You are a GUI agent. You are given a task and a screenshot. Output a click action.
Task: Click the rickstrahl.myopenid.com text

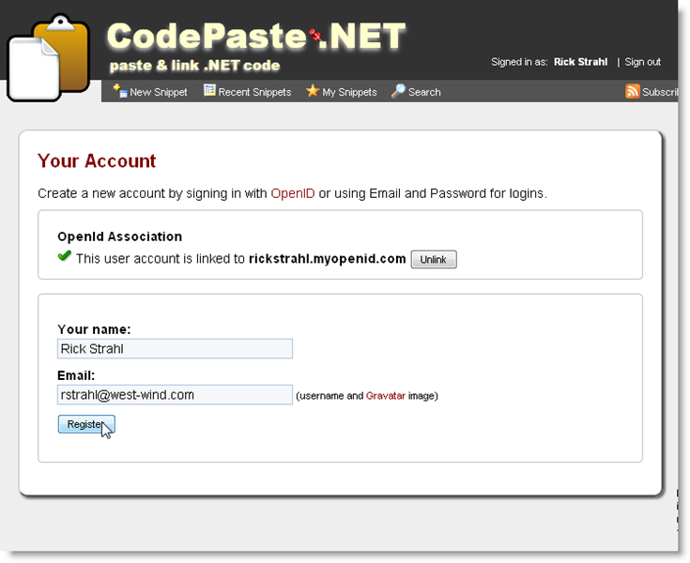[328, 259]
